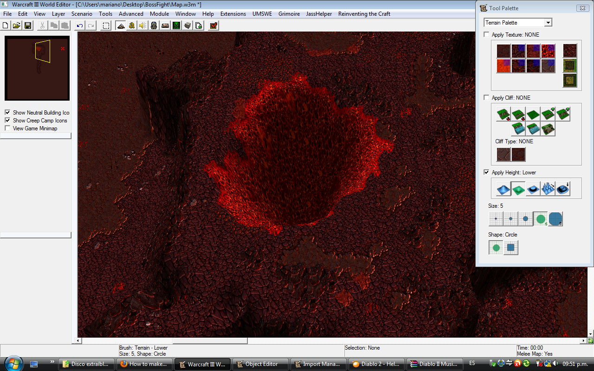
Task: Select the size 8 brush button
Action: [555, 219]
